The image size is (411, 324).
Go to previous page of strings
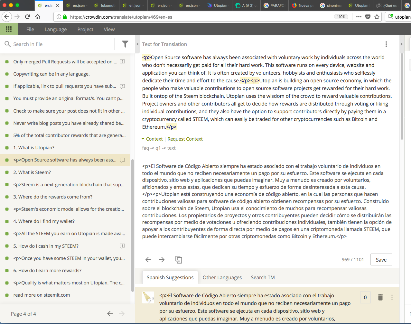[110, 314]
